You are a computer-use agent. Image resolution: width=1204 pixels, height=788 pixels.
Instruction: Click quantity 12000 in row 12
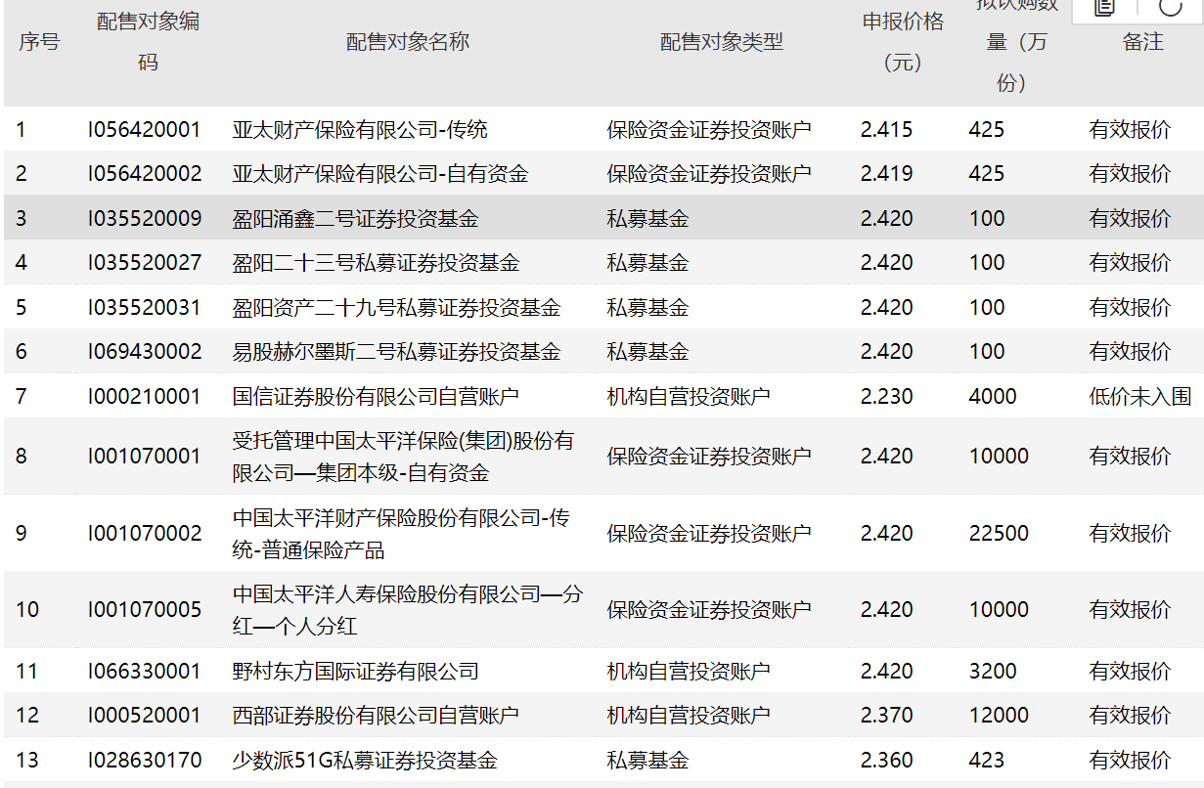(999, 715)
